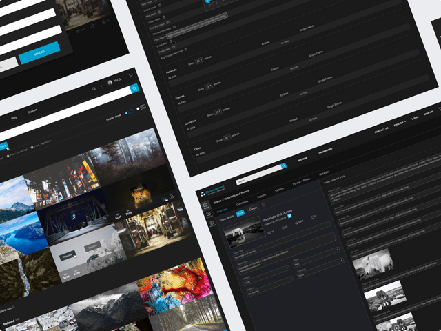Open the ENGLISH language dropdown
This screenshot has width=441, height=331.
coord(400,123)
